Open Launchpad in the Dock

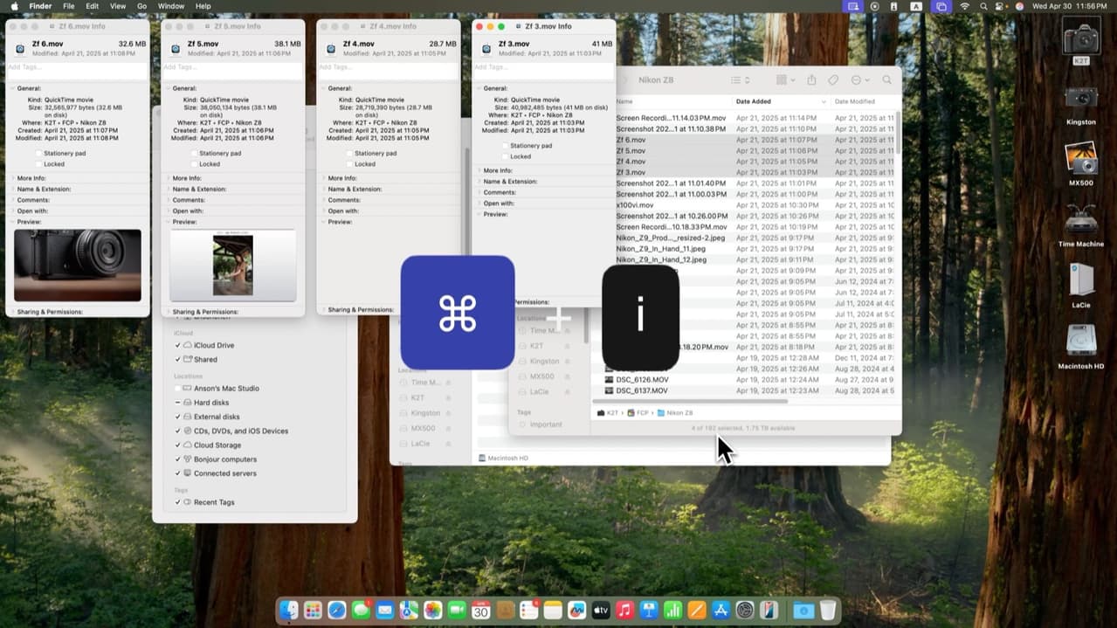click(x=313, y=611)
